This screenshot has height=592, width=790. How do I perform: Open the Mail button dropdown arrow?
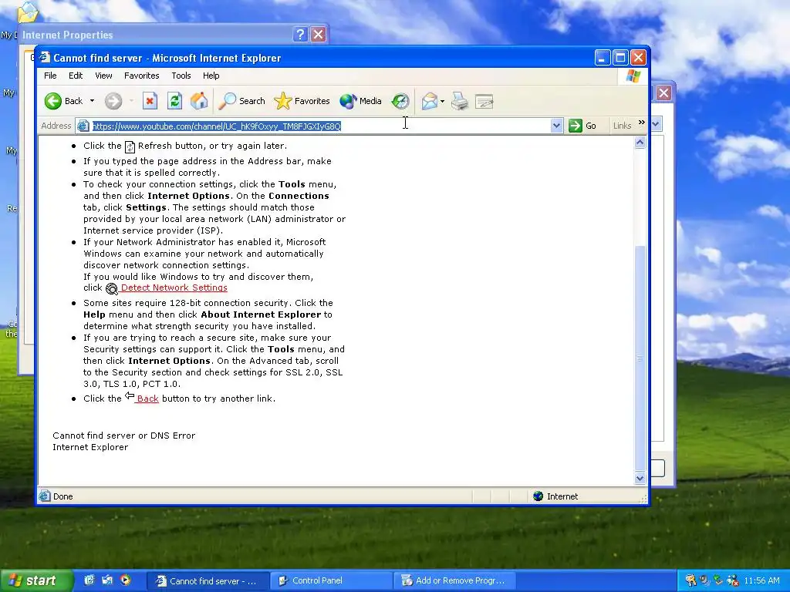pyautogui.click(x=442, y=101)
